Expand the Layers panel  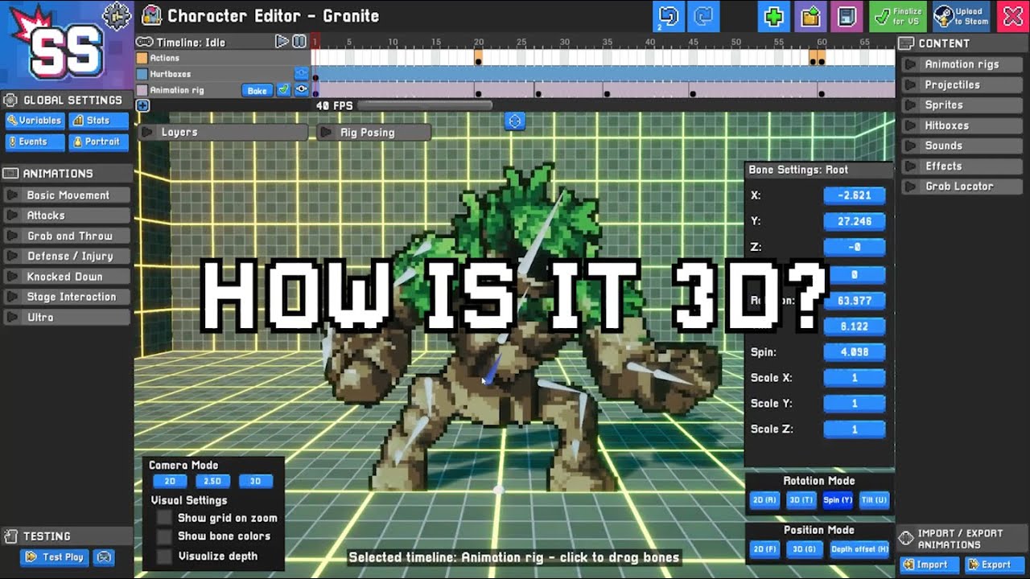(x=224, y=132)
